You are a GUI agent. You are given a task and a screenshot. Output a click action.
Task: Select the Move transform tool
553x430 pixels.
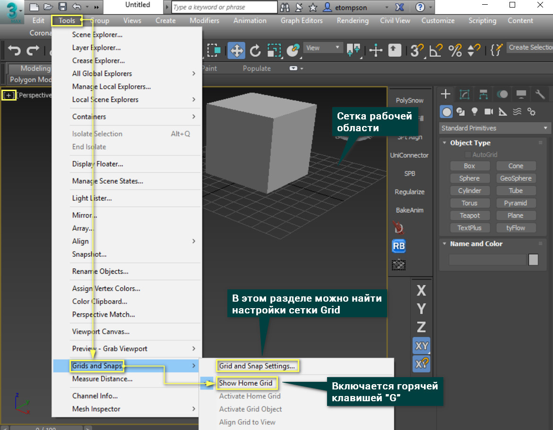point(236,50)
